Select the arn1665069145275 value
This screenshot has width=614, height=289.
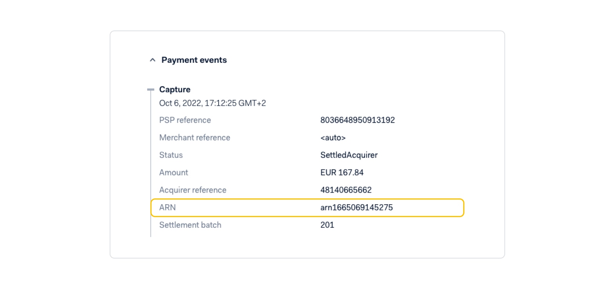tap(356, 208)
